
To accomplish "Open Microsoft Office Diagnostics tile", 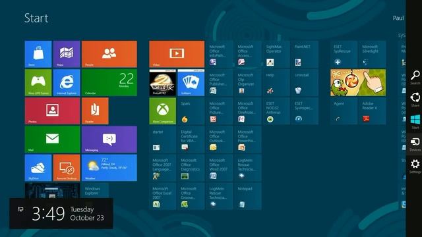I will pos(191,168).
